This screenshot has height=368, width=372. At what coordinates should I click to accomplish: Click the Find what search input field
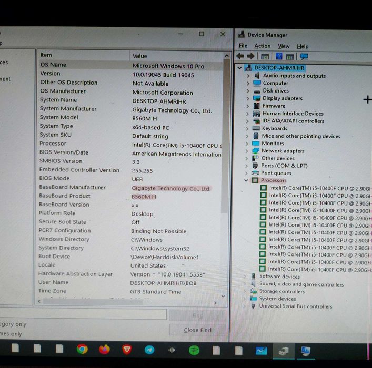[x=83, y=314]
